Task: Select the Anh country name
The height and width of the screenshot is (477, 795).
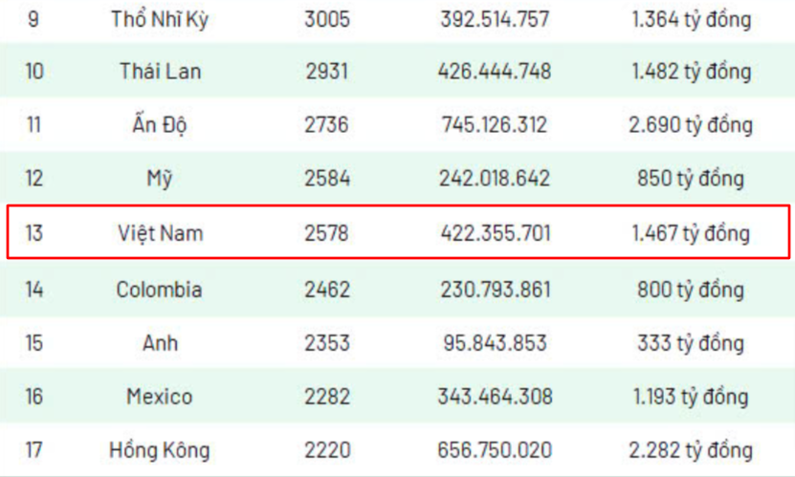Action: [160, 343]
